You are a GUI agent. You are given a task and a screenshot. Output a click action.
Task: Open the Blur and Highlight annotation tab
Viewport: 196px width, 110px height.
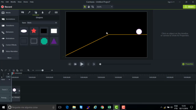tap(43, 12)
